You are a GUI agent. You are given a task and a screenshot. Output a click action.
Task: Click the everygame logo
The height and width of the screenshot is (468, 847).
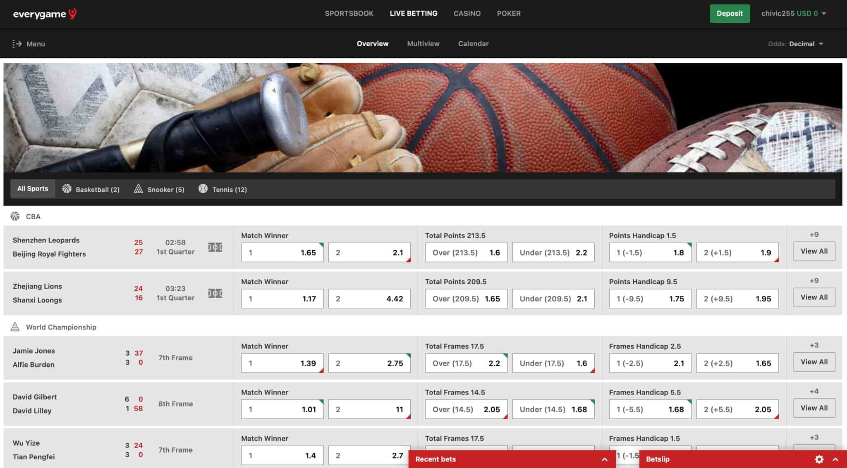click(45, 13)
